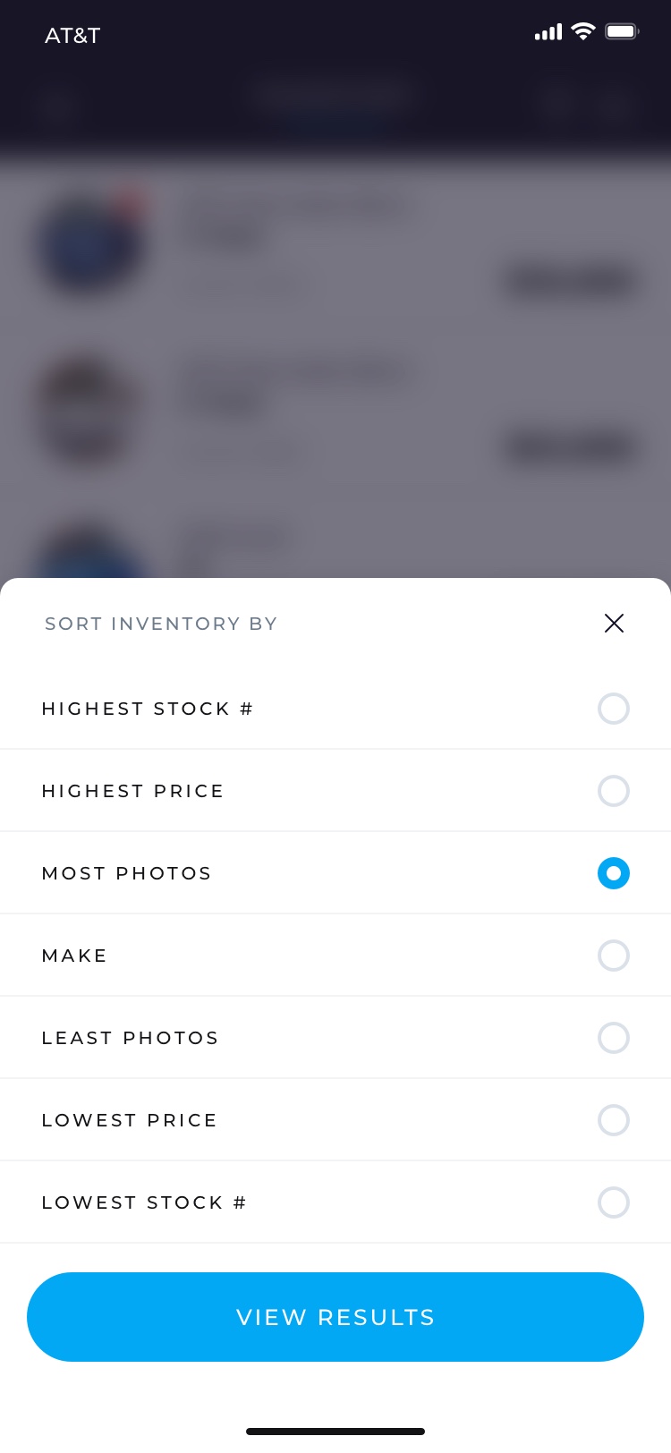Click the selected Most Photos radio button

click(x=614, y=873)
